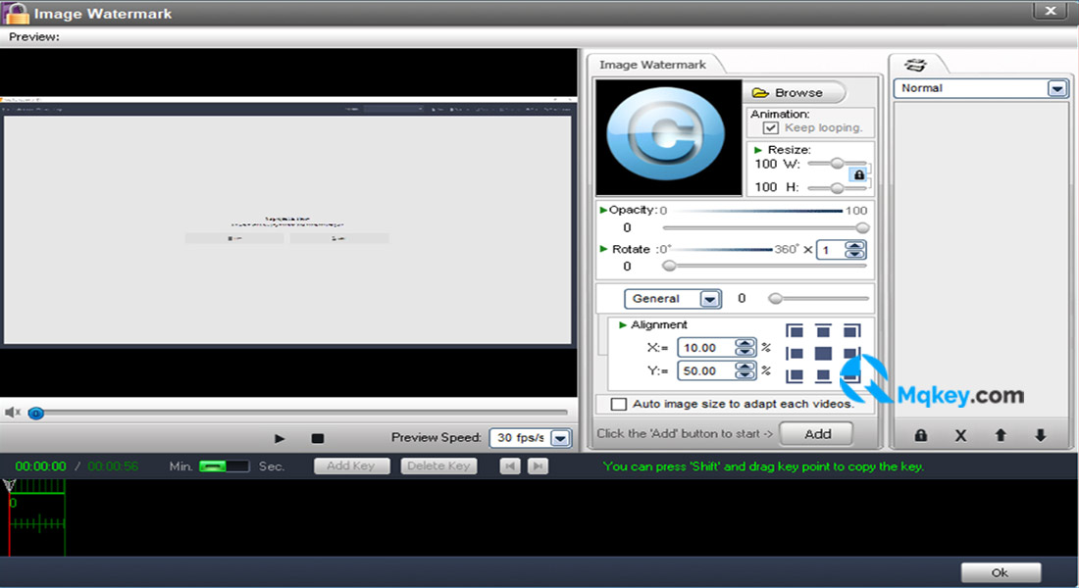
Task: Click the copyright watermark thumbnail
Action: tap(669, 137)
